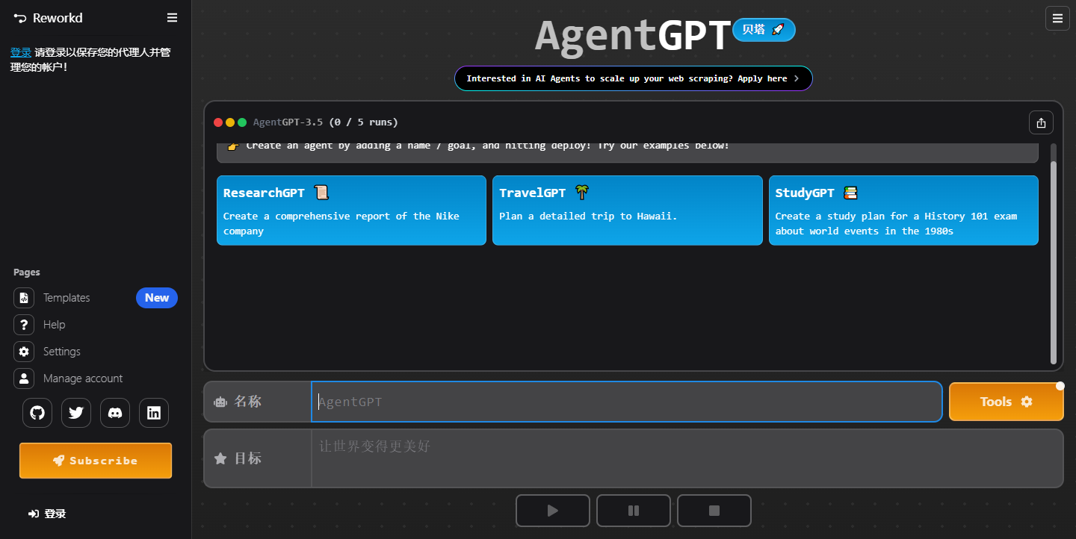The image size is (1076, 539).
Task: Open the GitHub link icon
Action: [x=37, y=413]
